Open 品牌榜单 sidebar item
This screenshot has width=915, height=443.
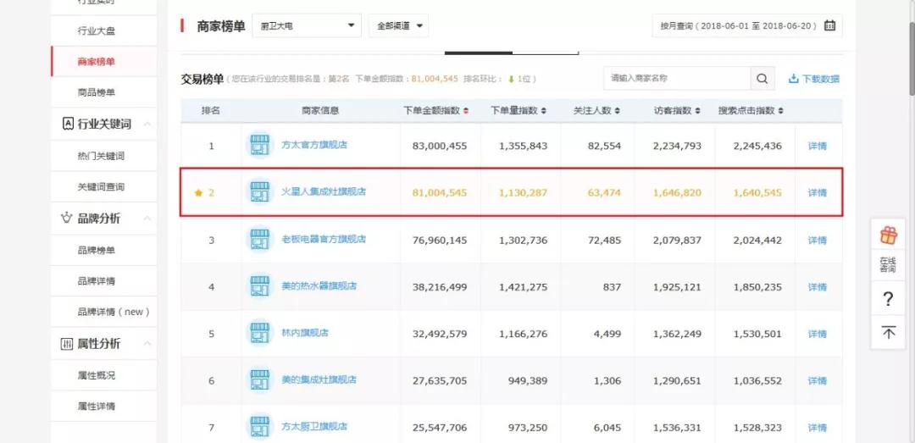tap(97, 250)
